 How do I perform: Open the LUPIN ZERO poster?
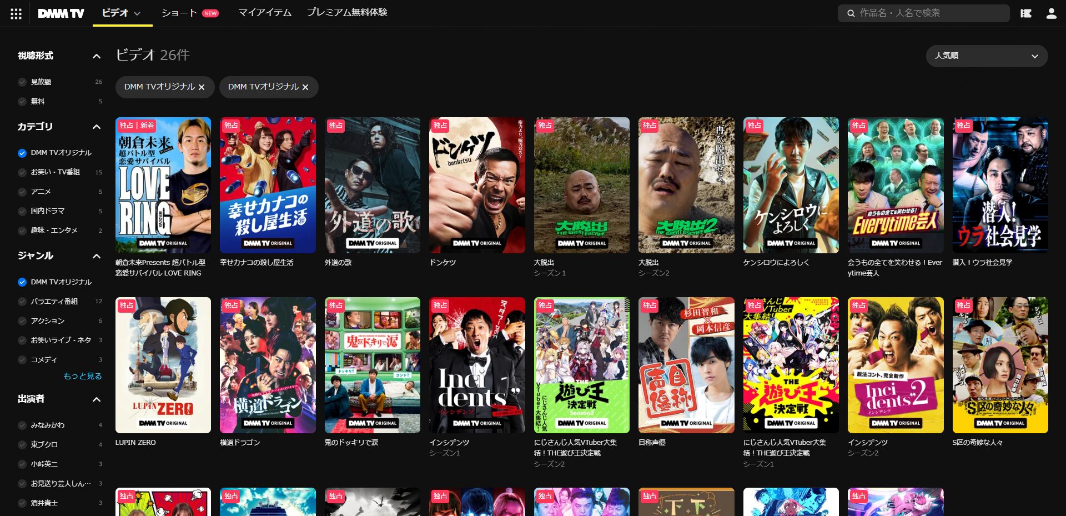[163, 365]
